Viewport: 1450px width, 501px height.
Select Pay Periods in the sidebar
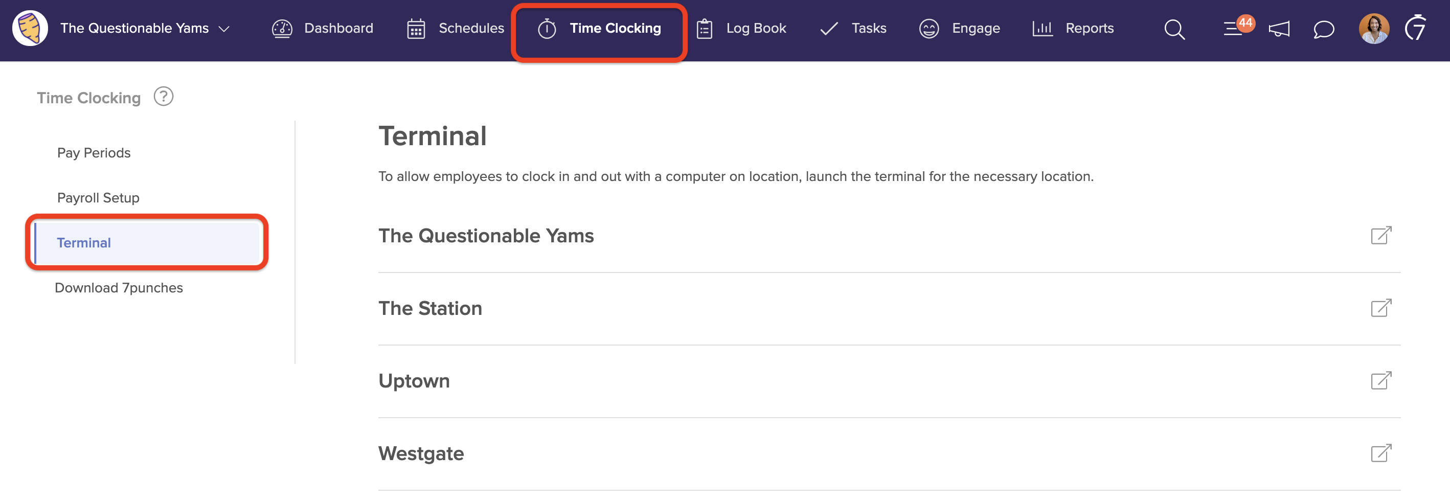tap(94, 152)
